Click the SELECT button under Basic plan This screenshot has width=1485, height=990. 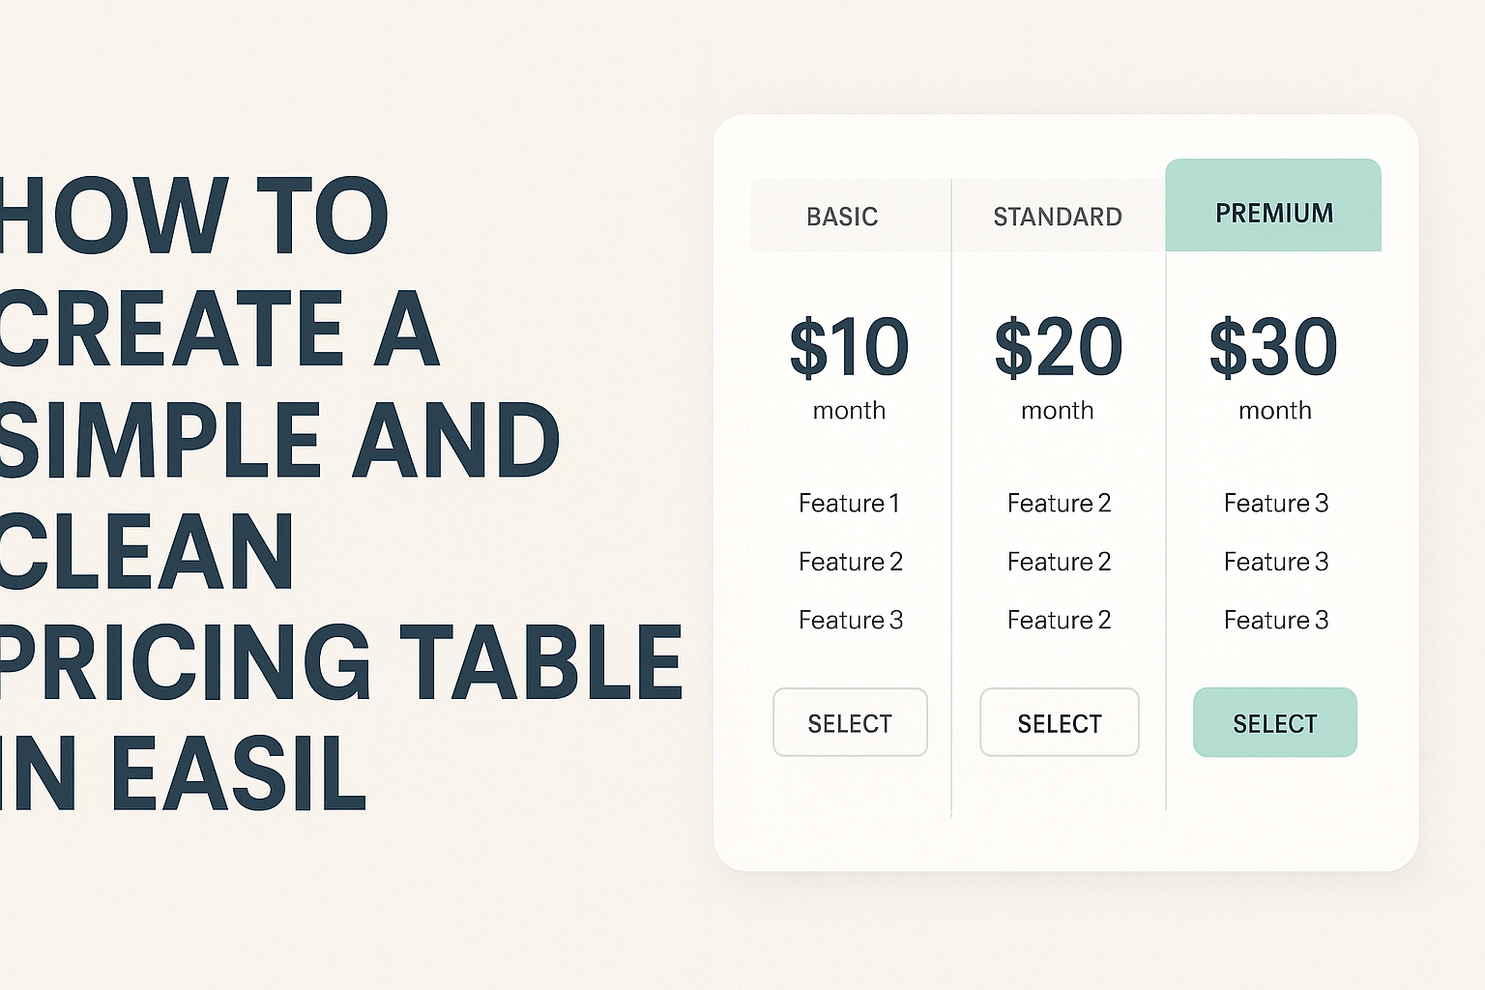point(850,722)
